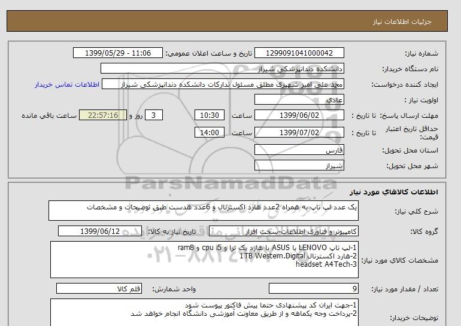Click the شماره نیاز field 1299091041000042

(x=299, y=53)
